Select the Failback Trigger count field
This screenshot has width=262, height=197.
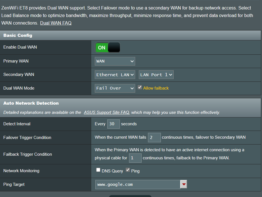(135, 158)
